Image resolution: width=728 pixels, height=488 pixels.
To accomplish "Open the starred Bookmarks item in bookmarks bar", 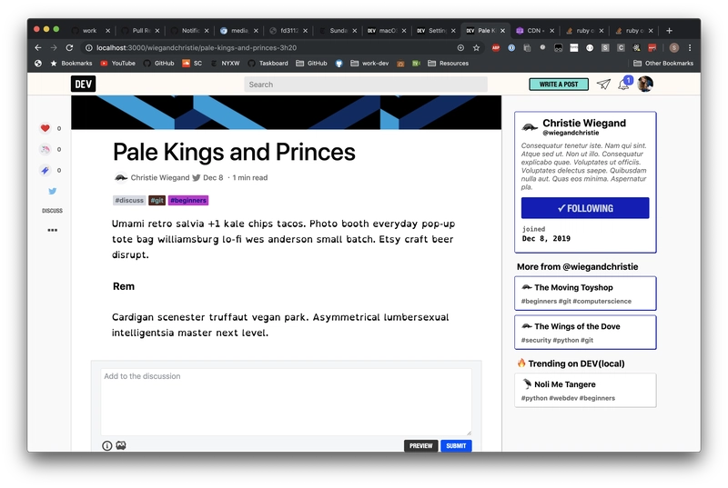I will coord(71,63).
